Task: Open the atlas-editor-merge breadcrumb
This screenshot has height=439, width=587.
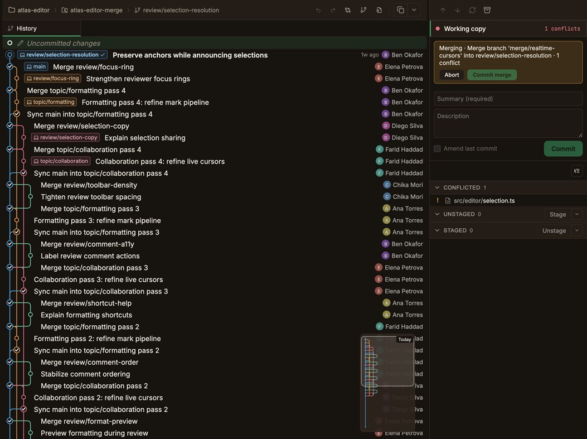Action: point(92,10)
